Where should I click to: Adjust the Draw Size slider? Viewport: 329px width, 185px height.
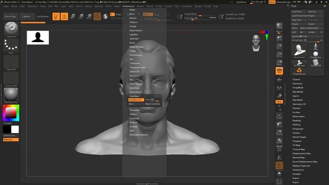[200, 18]
